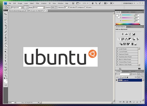
Task: Hide Layer 0 with the eye icon
Action: (x=117, y=80)
